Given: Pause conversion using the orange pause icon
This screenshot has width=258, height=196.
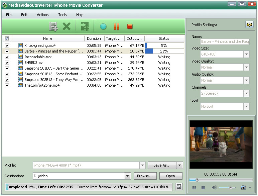Looking at the screenshot, I should click(x=116, y=26).
